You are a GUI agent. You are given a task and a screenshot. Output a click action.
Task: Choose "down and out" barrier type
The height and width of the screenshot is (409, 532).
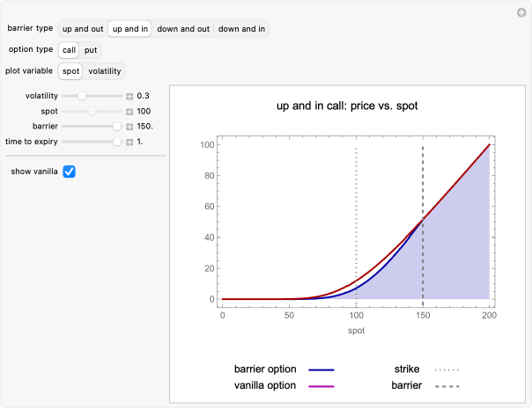(x=183, y=29)
